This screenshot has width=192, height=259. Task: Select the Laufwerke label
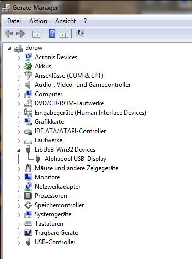pyautogui.click(x=49, y=140)
